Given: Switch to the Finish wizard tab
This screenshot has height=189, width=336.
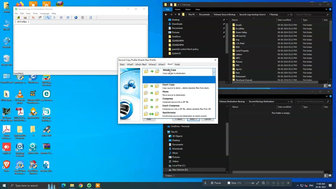Looking at the screenshot, I should click(177, 65).
